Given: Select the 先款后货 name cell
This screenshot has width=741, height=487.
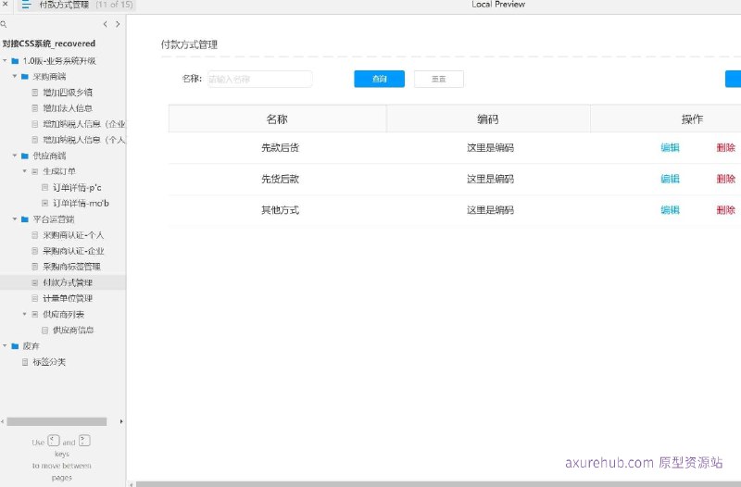Looking at the screenshot, I should (x=281, y=147).
